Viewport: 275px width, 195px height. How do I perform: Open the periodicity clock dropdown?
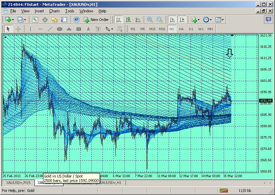click(207, 20)
